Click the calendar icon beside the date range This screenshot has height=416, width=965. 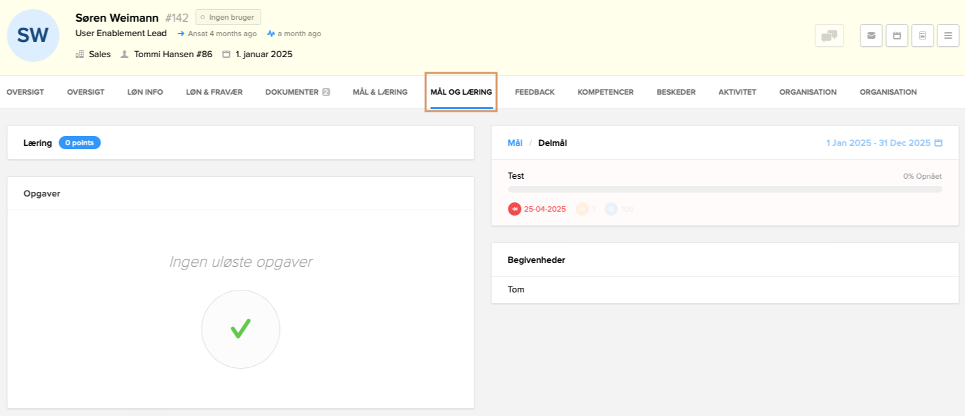click(938, 143)
